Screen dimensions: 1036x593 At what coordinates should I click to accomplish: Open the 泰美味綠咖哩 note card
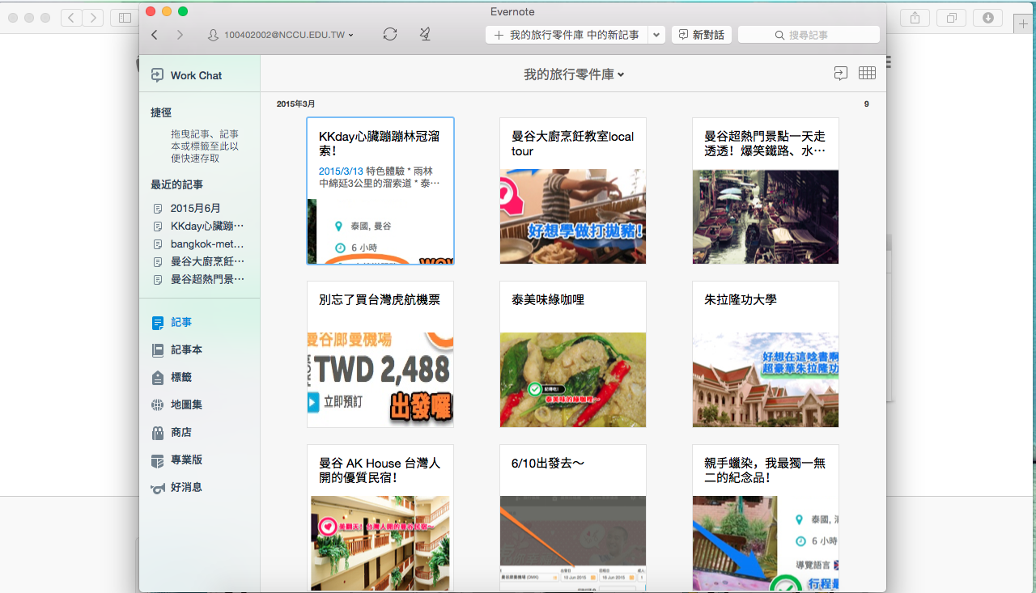573,354
